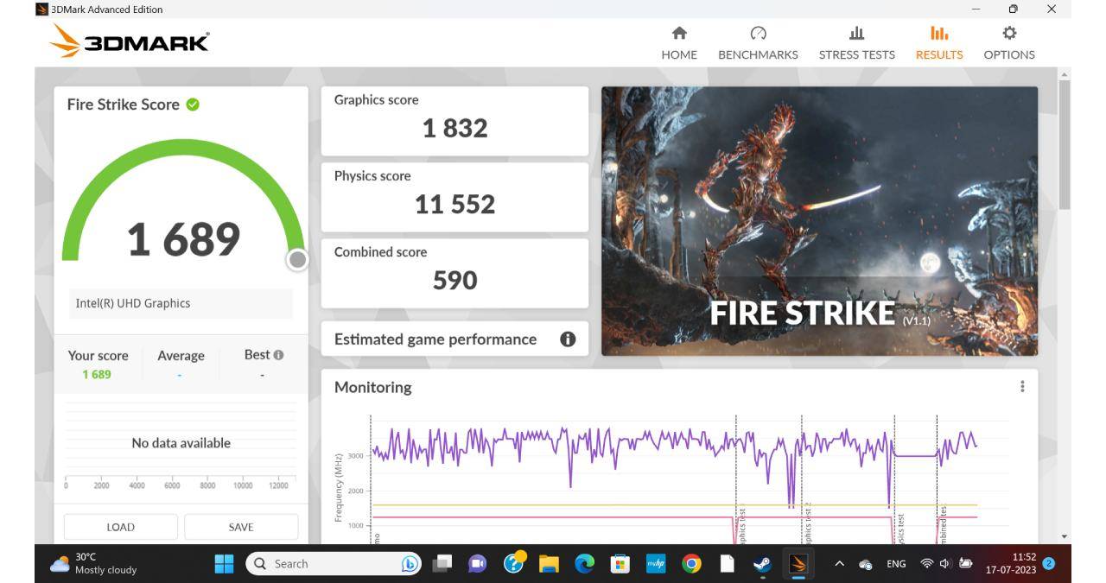Click the 3DMark logo
This screenshot has height=583, width=1106.
[x=130, y=41]
